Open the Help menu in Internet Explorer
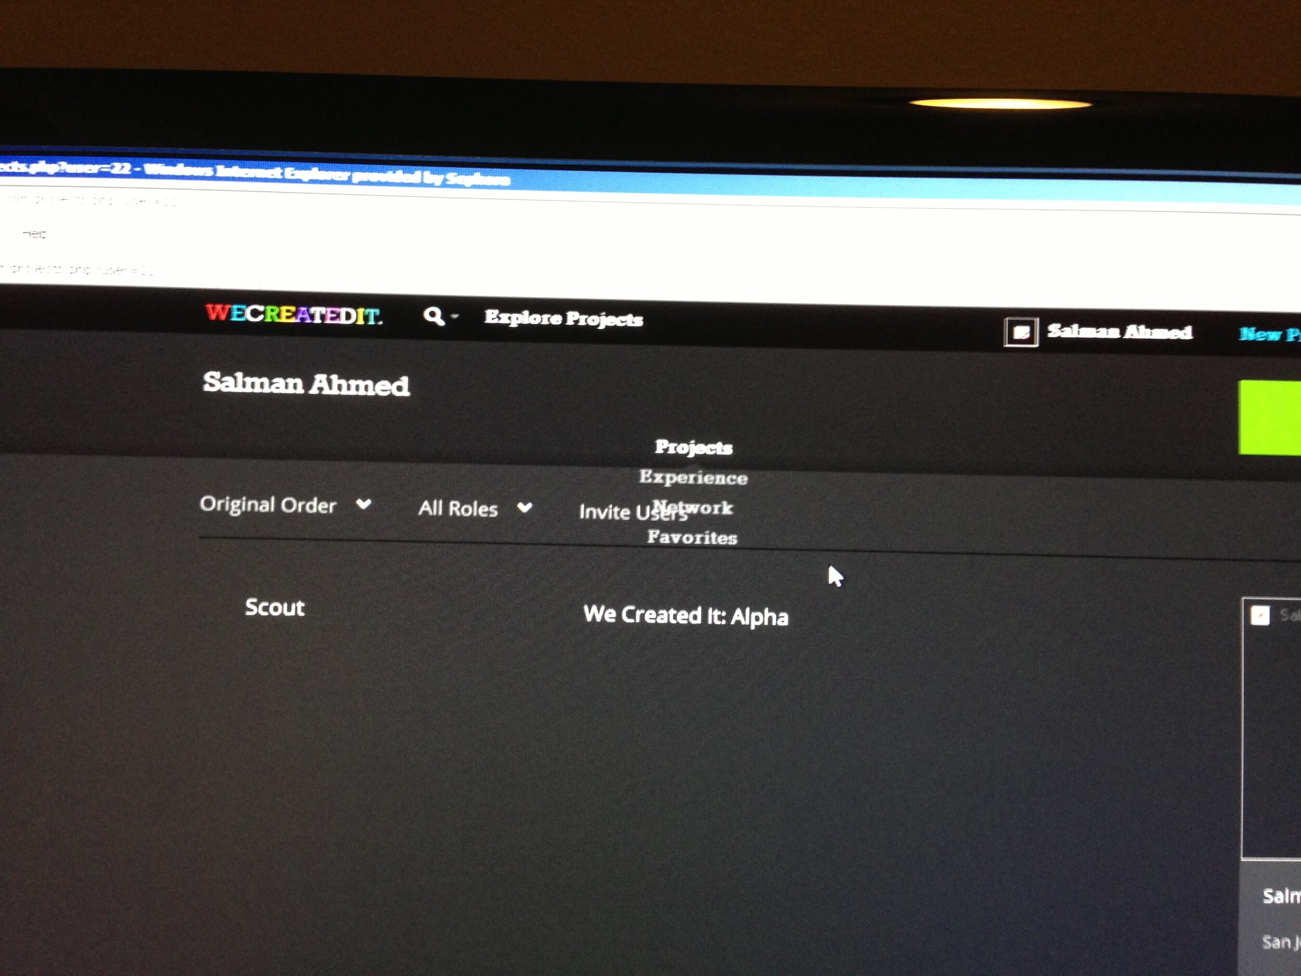The height and width of the screenshot is (976, 1301). click(x=35, y=234)
